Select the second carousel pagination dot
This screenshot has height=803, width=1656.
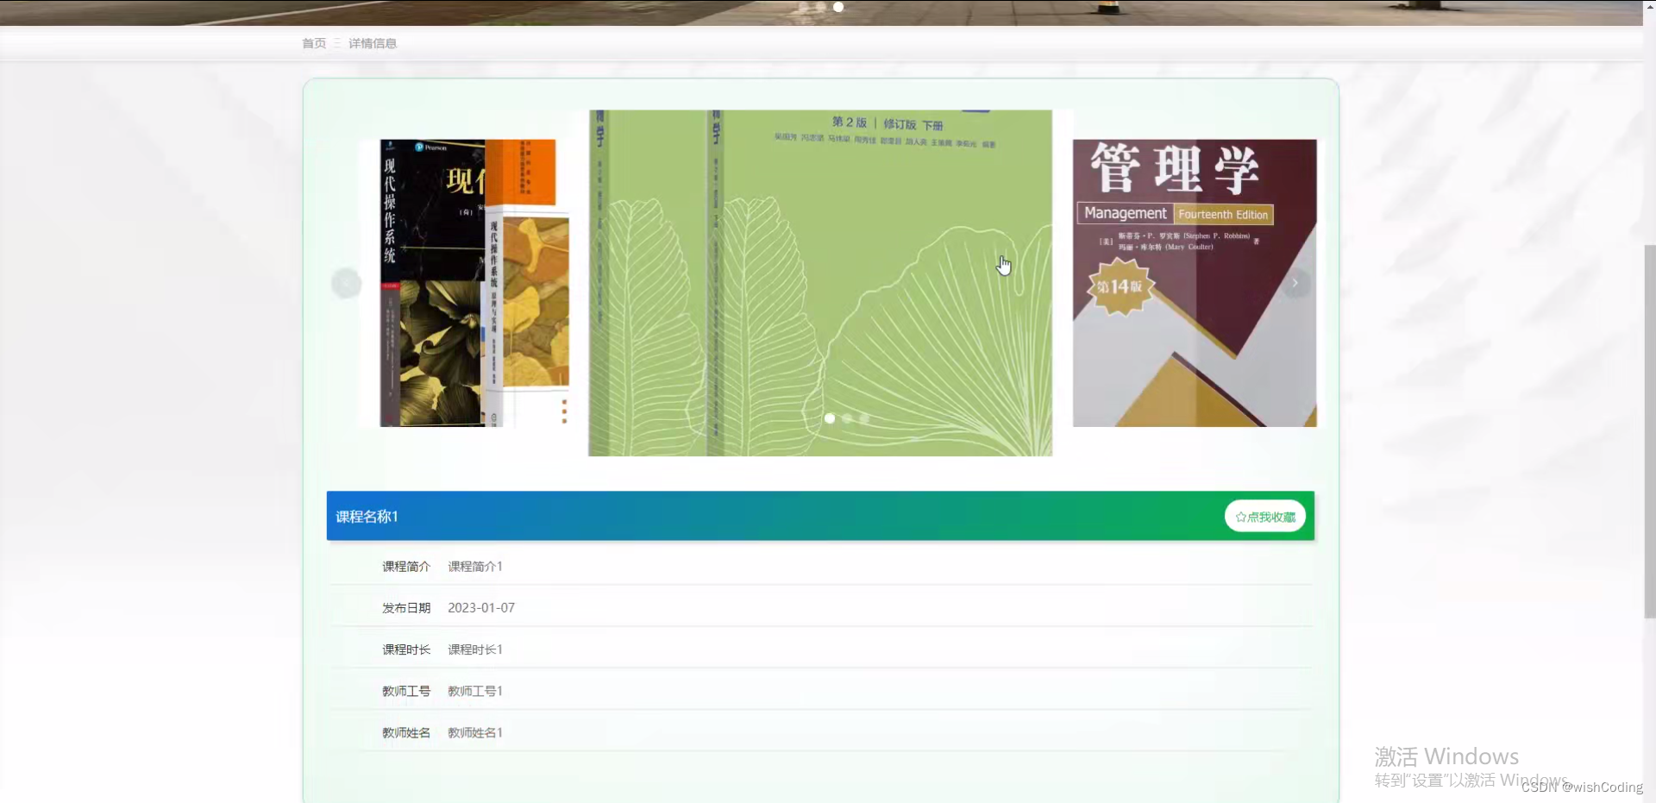tap(847, 418)
